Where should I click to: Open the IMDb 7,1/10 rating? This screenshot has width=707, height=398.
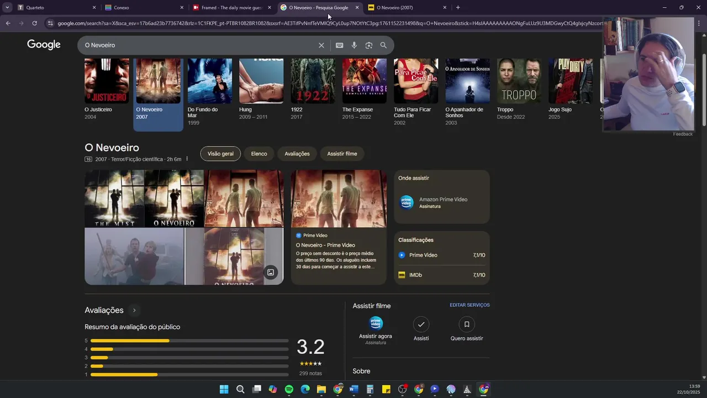point(442,275)
